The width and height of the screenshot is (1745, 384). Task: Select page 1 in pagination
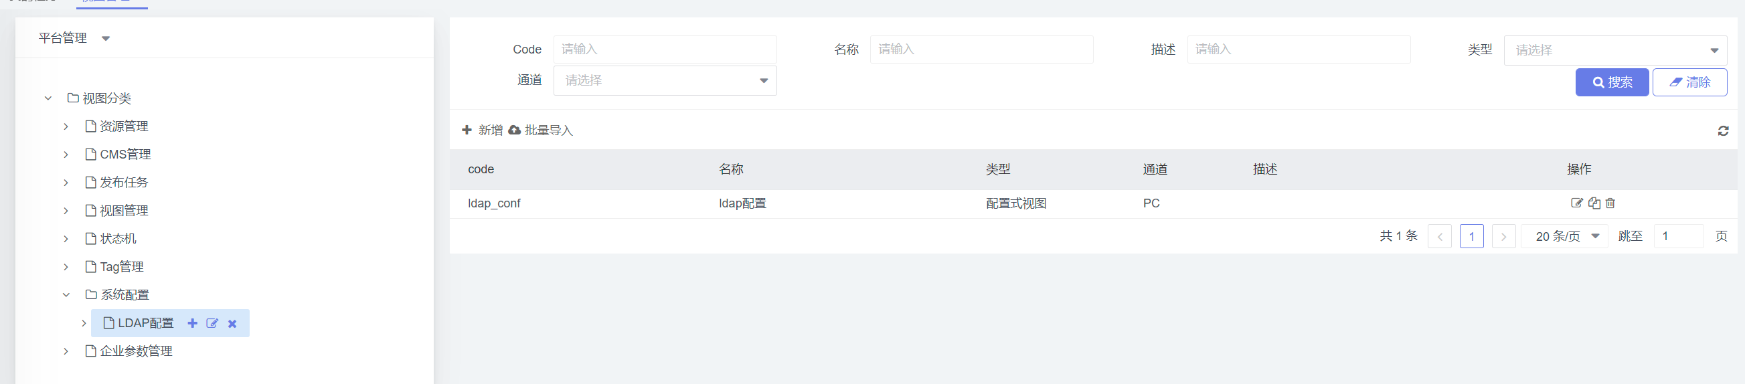tap(1471, 236)
